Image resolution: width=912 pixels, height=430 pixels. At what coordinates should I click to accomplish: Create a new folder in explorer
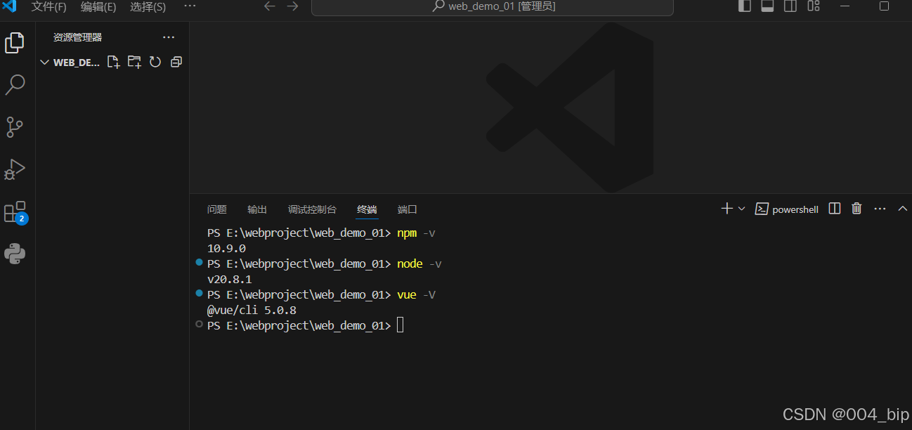click(134, 62)
